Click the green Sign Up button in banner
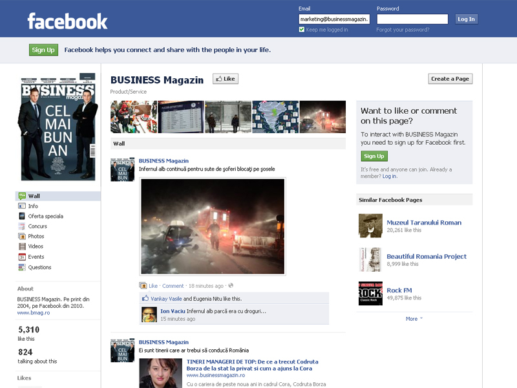The width and height of the screenshot is (517, 388). pos(43,50)
